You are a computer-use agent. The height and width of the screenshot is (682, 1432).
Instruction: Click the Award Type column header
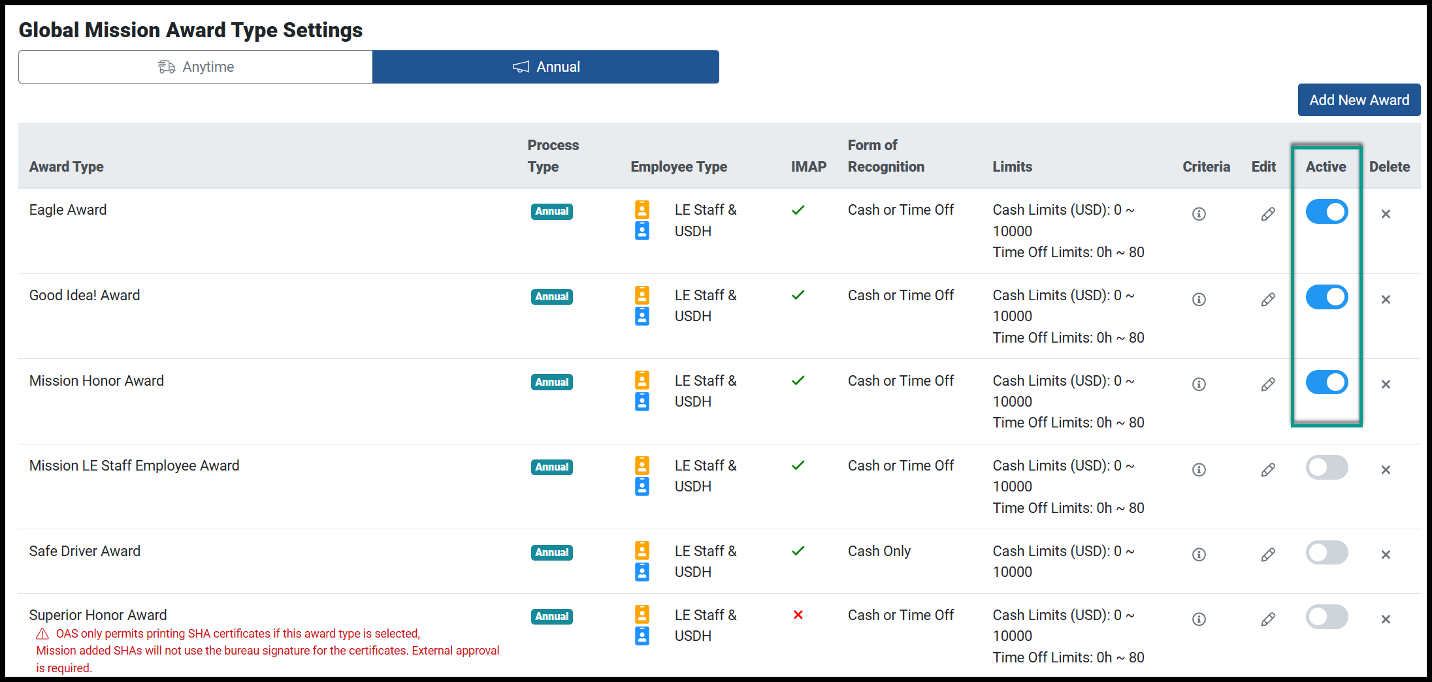pos(67,166)
